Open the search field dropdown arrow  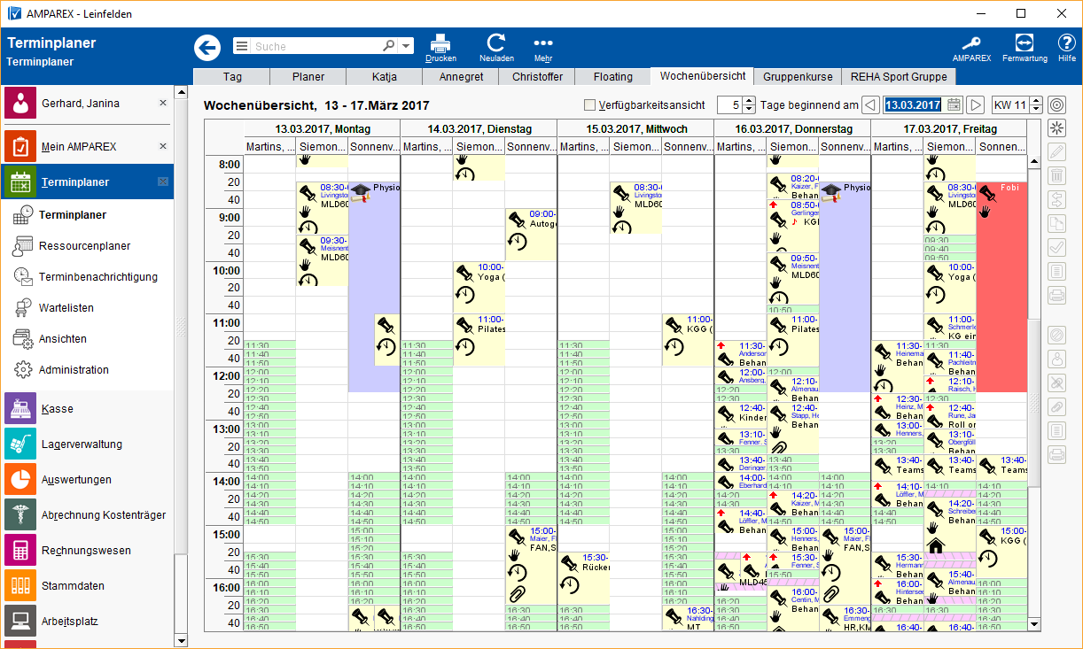pyautogui.click(x=406, y=46)
